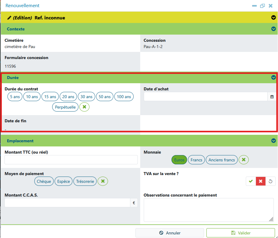Focus the Montant TTC input field

tap(71, 160)
